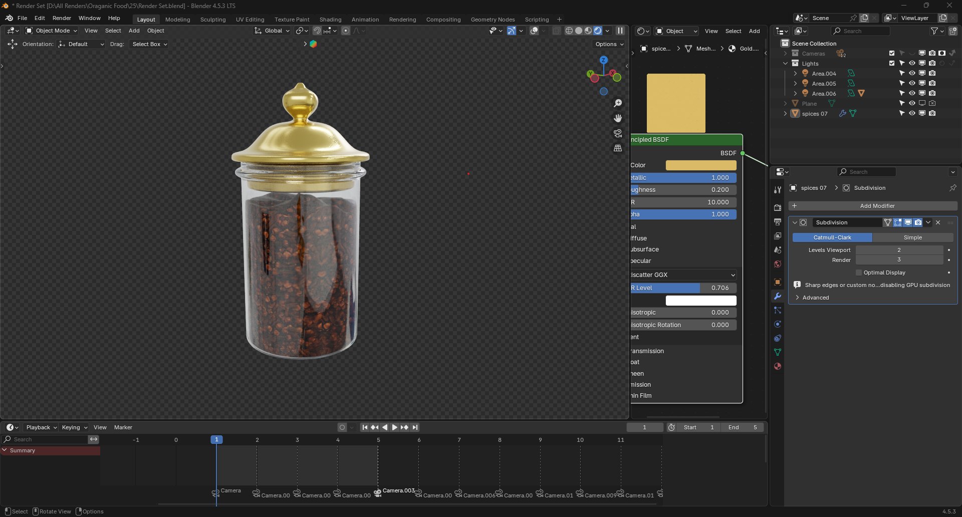
Task: Open the Object Mode dropdown
Action: pyautogui.click(x=52, y=31)
